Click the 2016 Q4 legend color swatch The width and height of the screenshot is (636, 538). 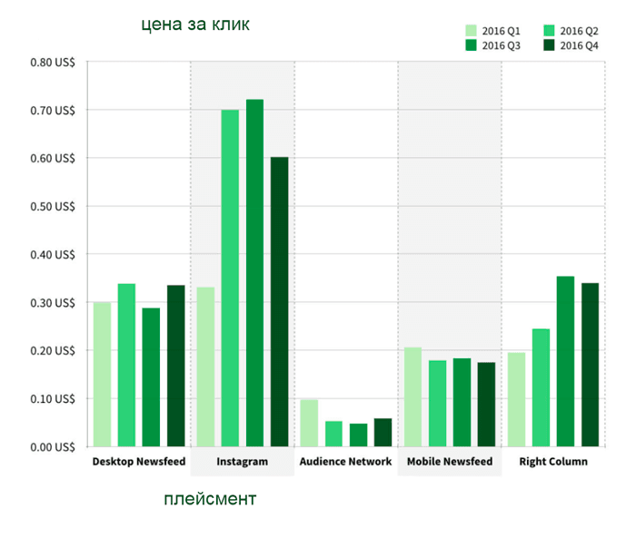549,45
